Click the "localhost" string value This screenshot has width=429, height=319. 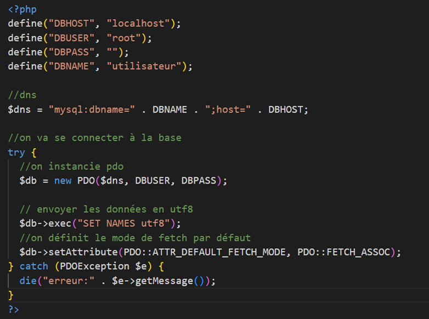pyautogui.click(x=138, y=24)
